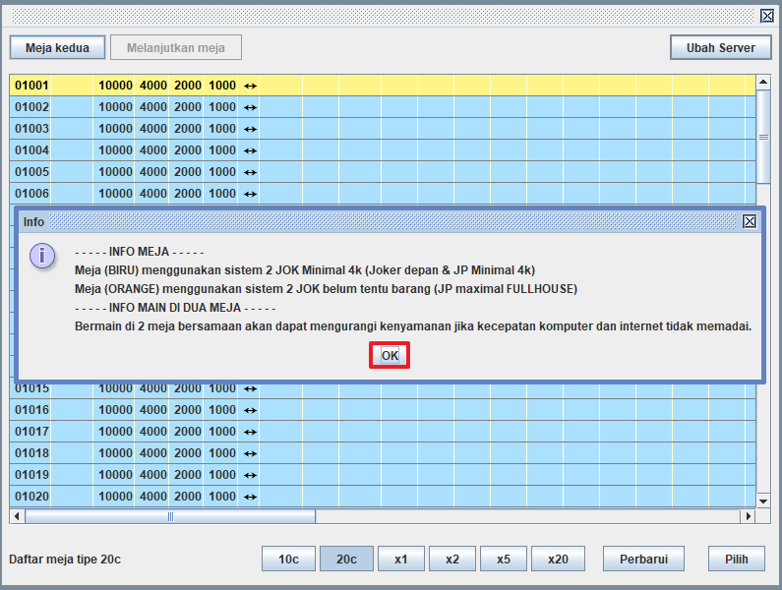This screenshot has height=590, width=782.
Task: Click the Meja kedua button
Action: coord(57,47)
